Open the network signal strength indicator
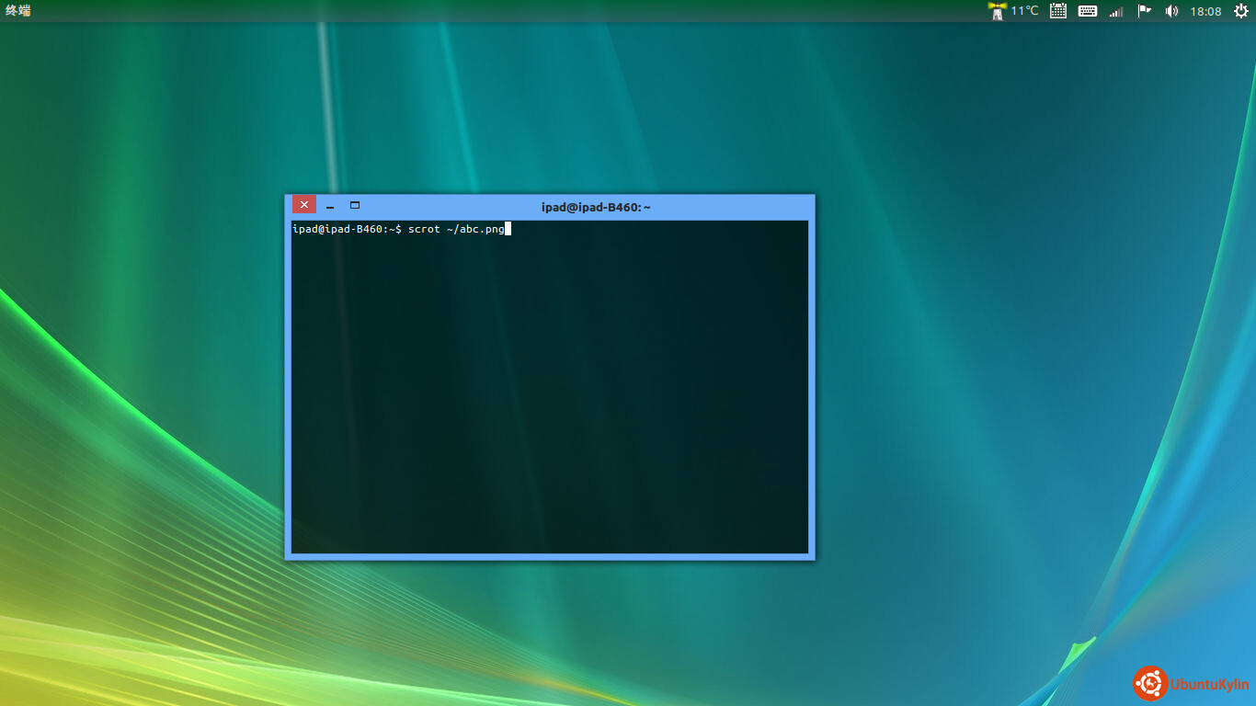Screen dimensions: 1256x706 (x=1116, y=11)
